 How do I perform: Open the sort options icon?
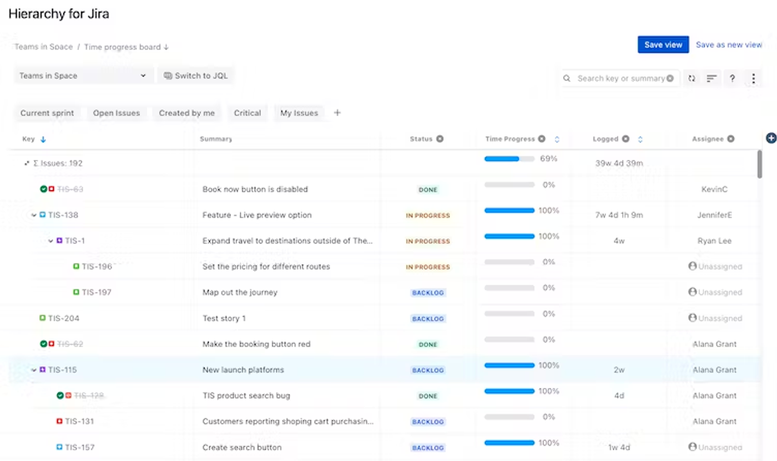(712, 79)
